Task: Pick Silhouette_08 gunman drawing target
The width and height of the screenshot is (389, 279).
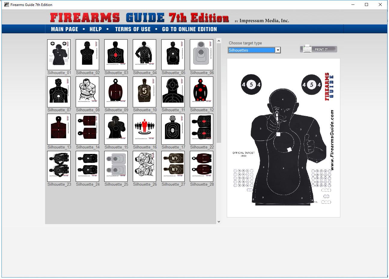Action: point(87,92)
